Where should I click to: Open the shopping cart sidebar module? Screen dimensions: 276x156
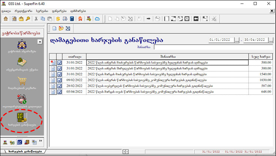[x=22, y=81]
